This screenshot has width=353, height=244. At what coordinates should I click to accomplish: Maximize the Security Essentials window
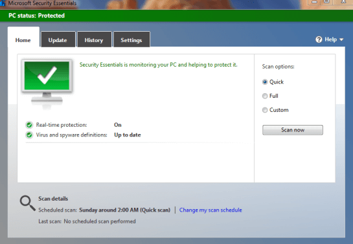pyautogui.click(x=326, y=2)
